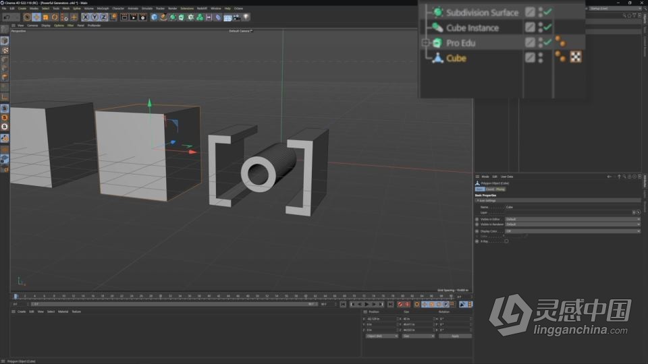Toggle Cube Instance green enable checkmark
This screenshot has width=648, height=364.
point(548,27)
